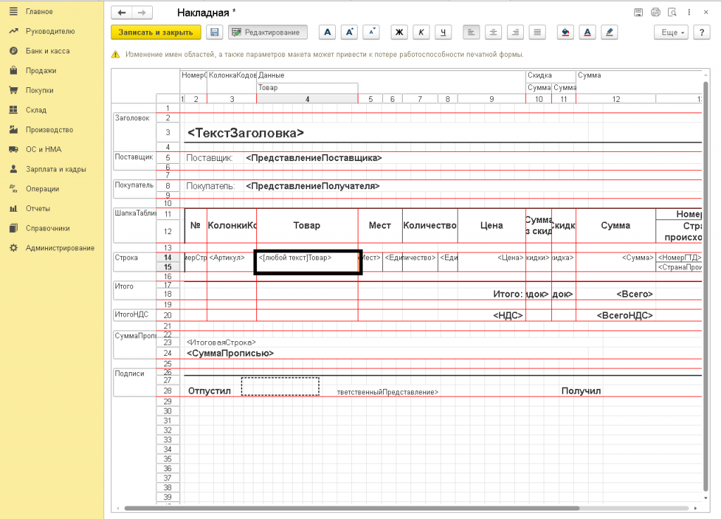Open the Главное hamburger menu

click(x=13, y=12)
